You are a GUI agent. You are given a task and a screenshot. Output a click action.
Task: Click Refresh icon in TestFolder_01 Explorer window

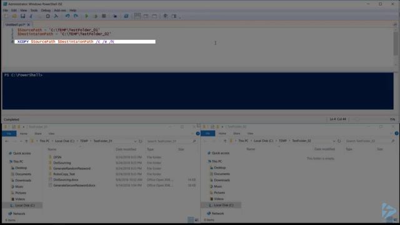(141, 141)
